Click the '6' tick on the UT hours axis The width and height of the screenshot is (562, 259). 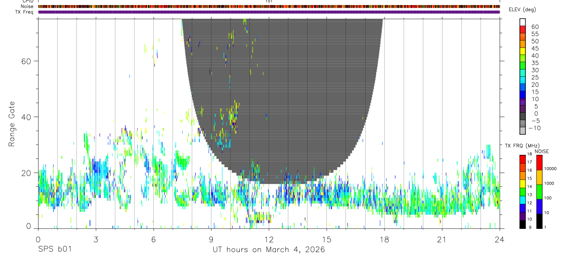pyautogui.click(x=154, y=239)
